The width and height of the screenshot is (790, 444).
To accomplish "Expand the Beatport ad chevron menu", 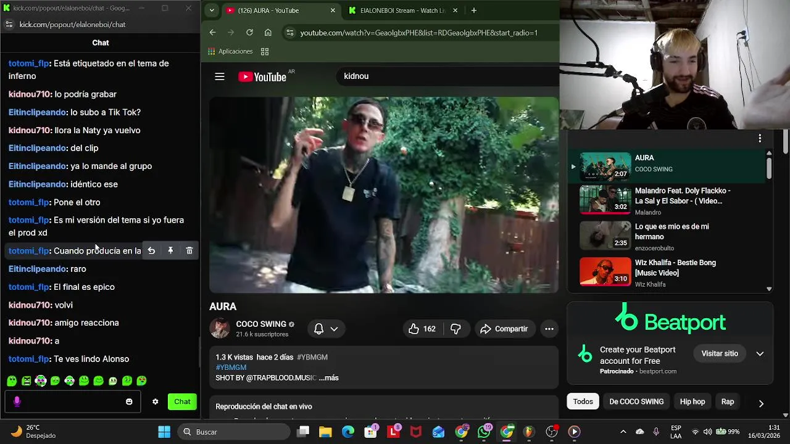I will pos(760,353).
